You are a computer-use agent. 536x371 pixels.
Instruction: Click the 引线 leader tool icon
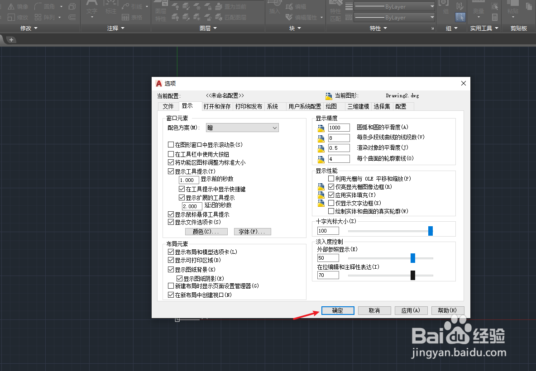125,6
